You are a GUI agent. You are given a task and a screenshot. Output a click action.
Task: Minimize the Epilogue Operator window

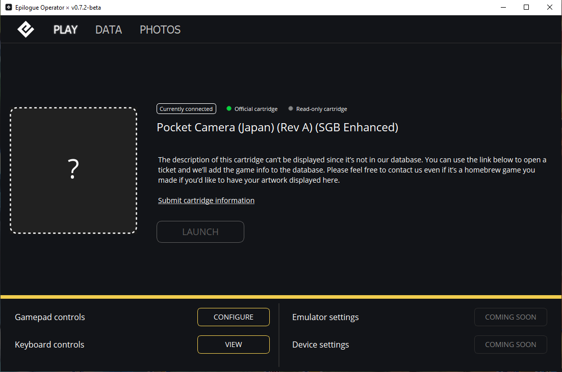pos(503,7)
